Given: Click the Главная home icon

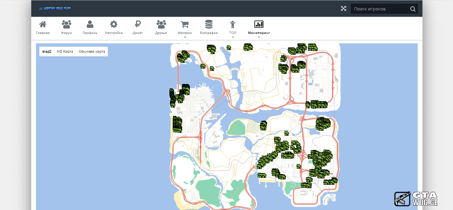Looking at the screenshot, I should pyautogui.click(x=43, y=24).
